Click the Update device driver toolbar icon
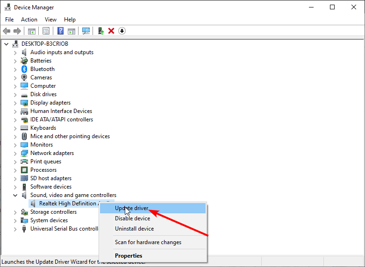365x267 pixels. click(101, 31)
